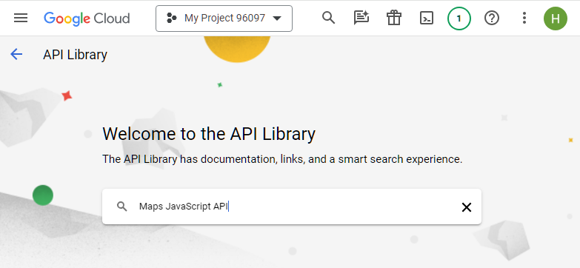Click the API Library description sentence
The height and width of the screenshot is (268, 580).
pyautogui.click(x=282, y=159)
